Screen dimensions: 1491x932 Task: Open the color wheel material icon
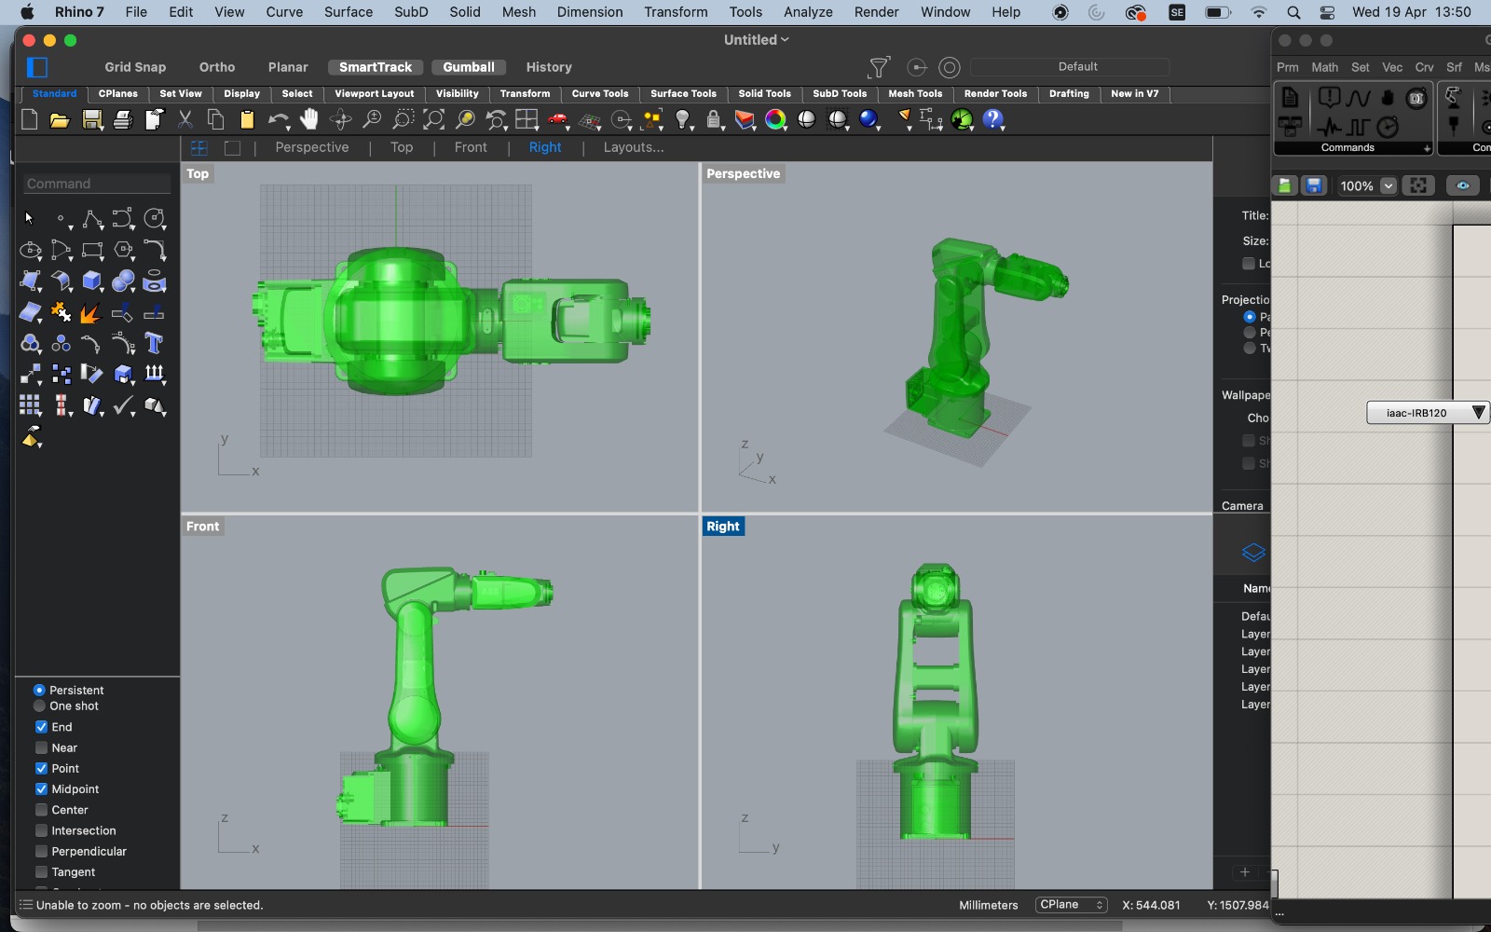click(x=775, y=119)
